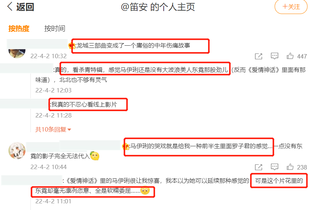Open the first commenter's avatar
313x210 pixels.
[17, 53]
